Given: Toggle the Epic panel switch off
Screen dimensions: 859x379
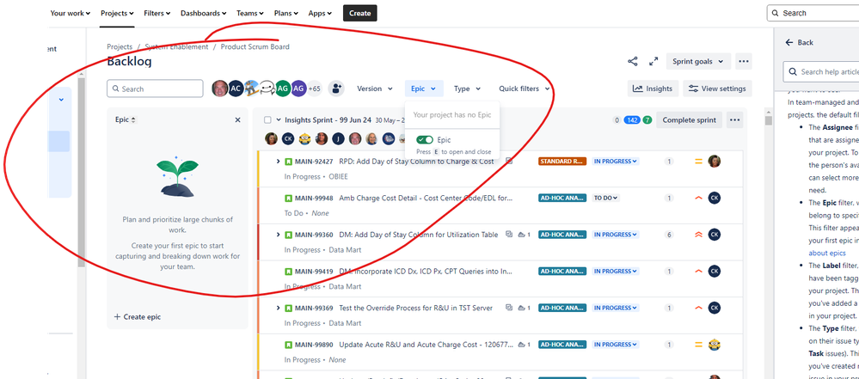Looking at the screenshot, I should 425,140.
